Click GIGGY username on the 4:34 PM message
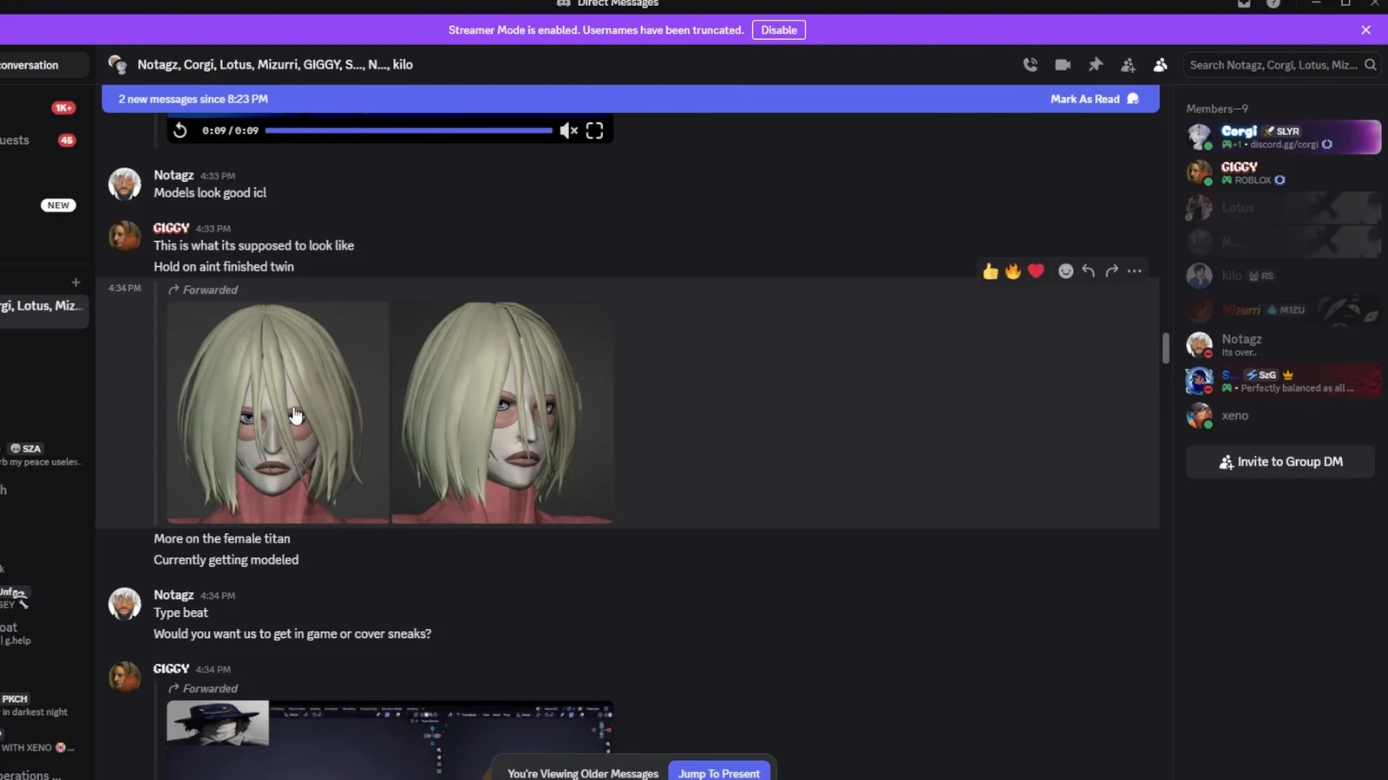Screen dimensions: 1388x780 coord(171,668)
